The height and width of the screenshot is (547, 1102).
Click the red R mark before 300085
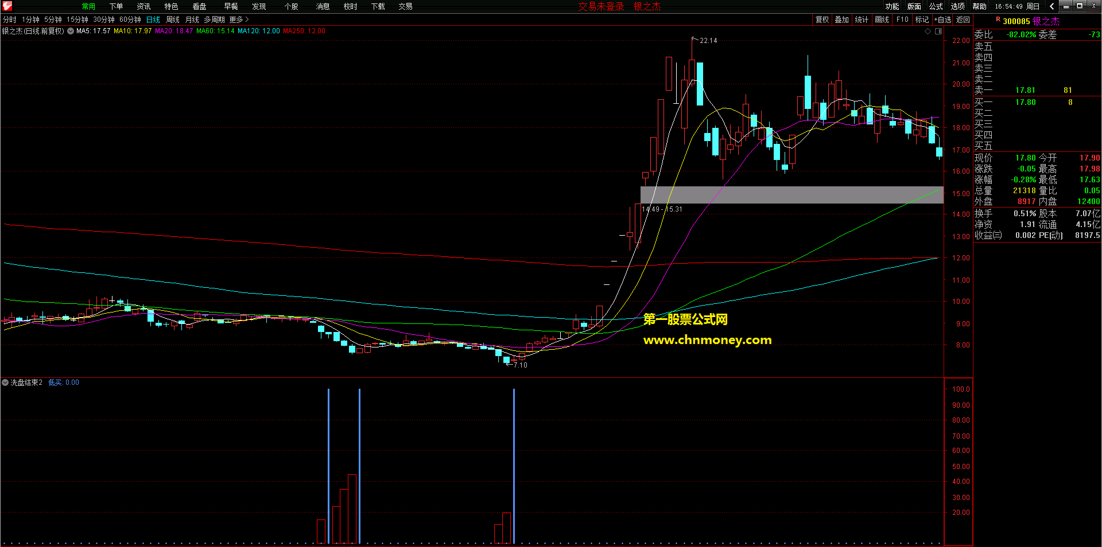tap(998, 20)
